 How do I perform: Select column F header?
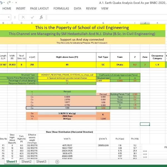pos(67,23)
